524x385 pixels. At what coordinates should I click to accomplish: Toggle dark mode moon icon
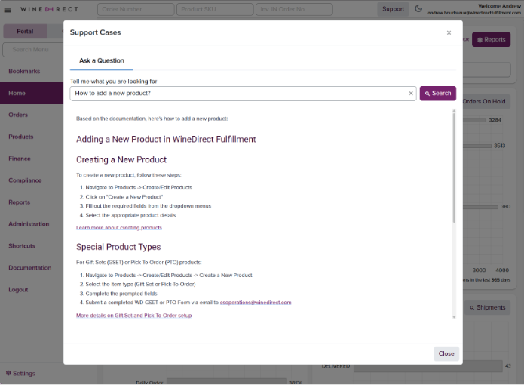(x=418, y=9)
